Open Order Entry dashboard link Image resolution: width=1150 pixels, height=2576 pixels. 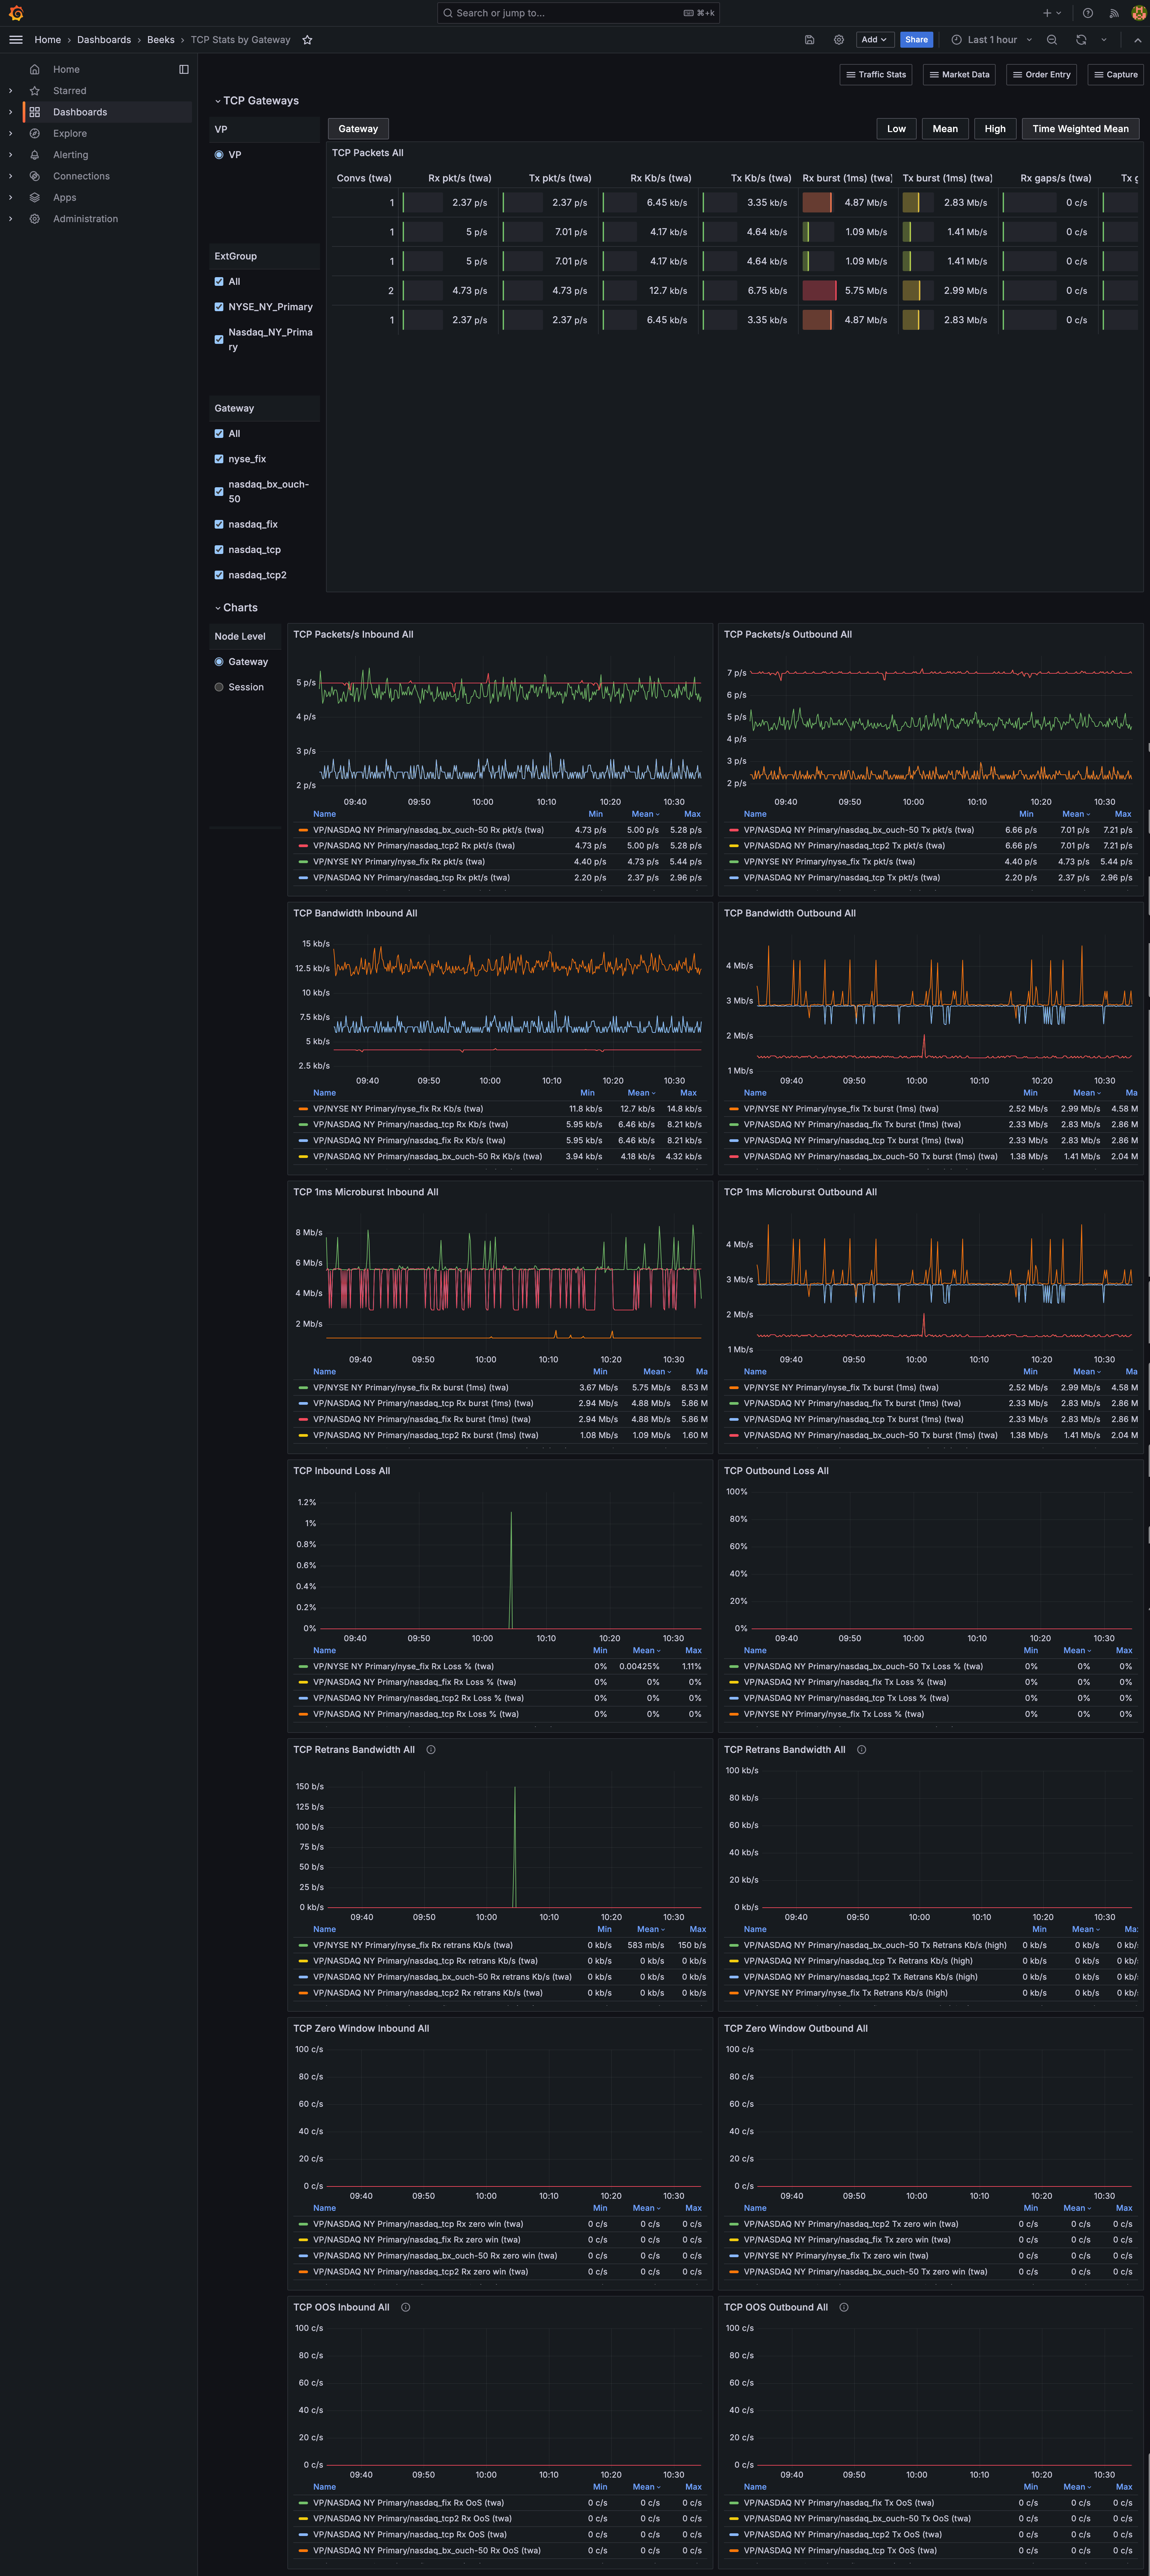click(1041, 75)
